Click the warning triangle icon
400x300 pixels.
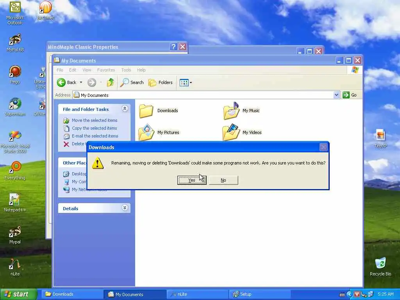pyautogui.click(x=98, y=163)
